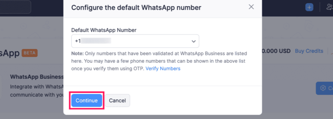Click the dialog title text
The width and height of the screenshot is (333, 119).
click(136, 8)
